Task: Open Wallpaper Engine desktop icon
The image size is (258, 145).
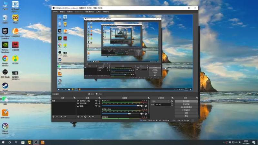Action: pos(15,6)
